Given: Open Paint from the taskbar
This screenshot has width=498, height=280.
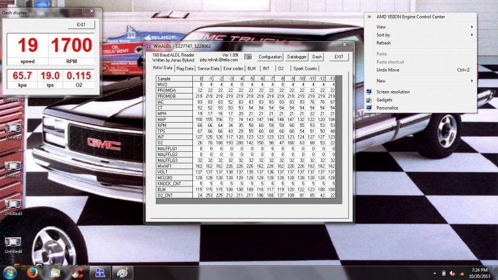Looking at the screenshot, I should coord(122,273).
